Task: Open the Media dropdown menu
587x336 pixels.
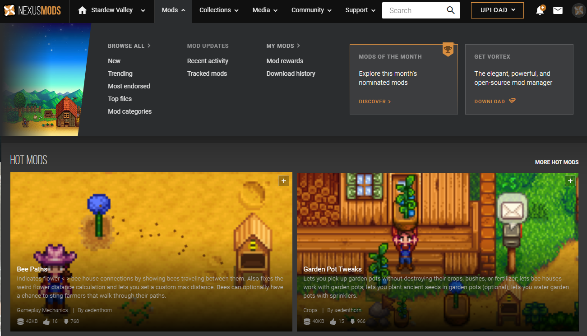Action: (265, 10)
